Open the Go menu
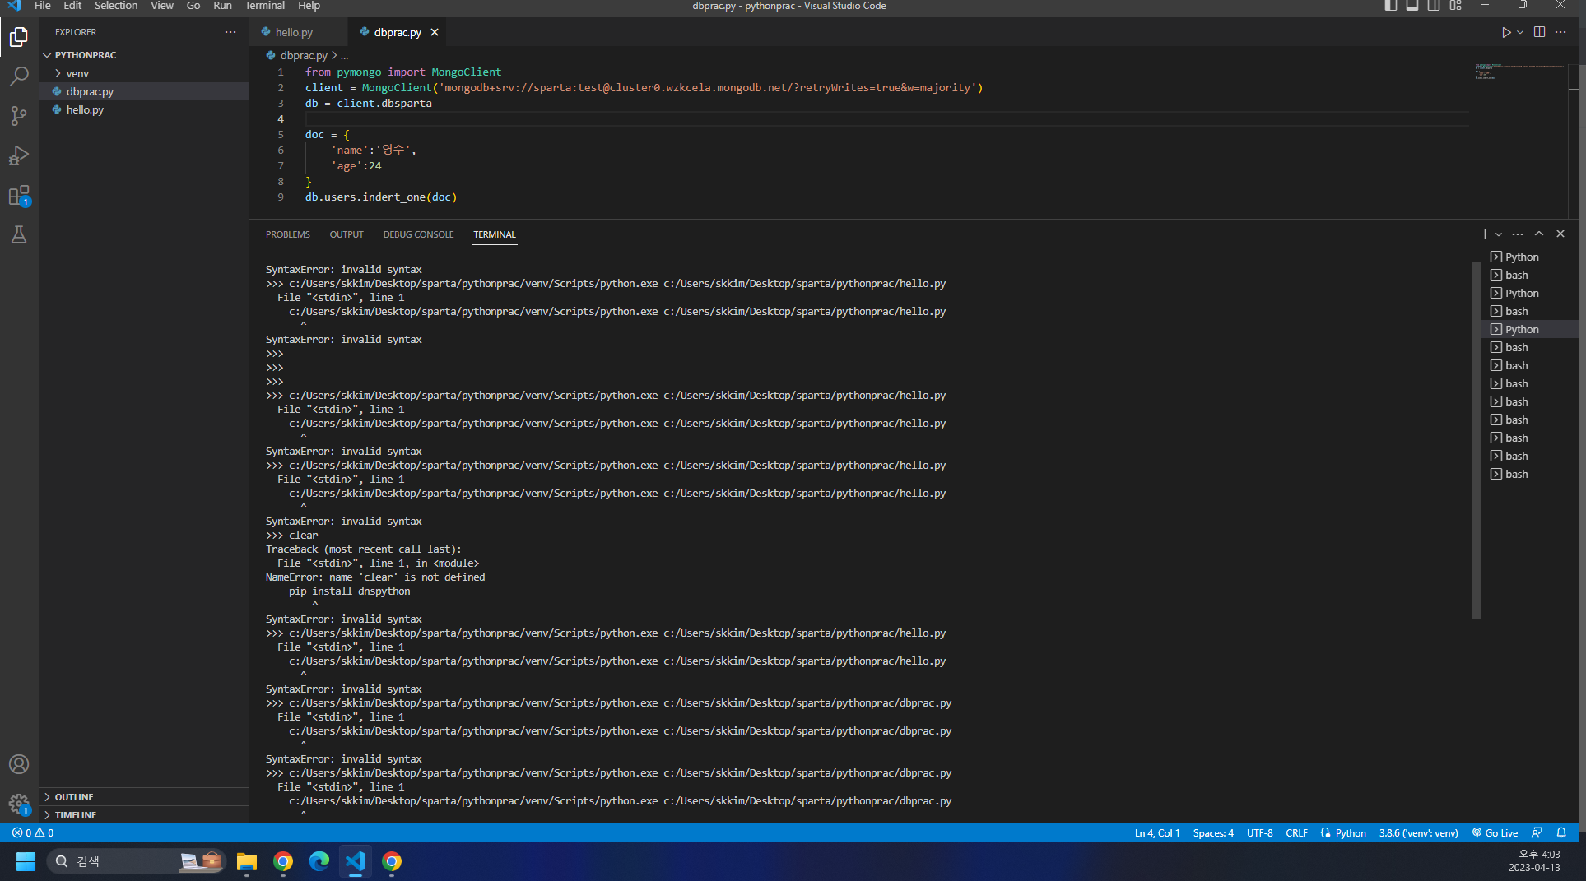 tap(193, 6)
